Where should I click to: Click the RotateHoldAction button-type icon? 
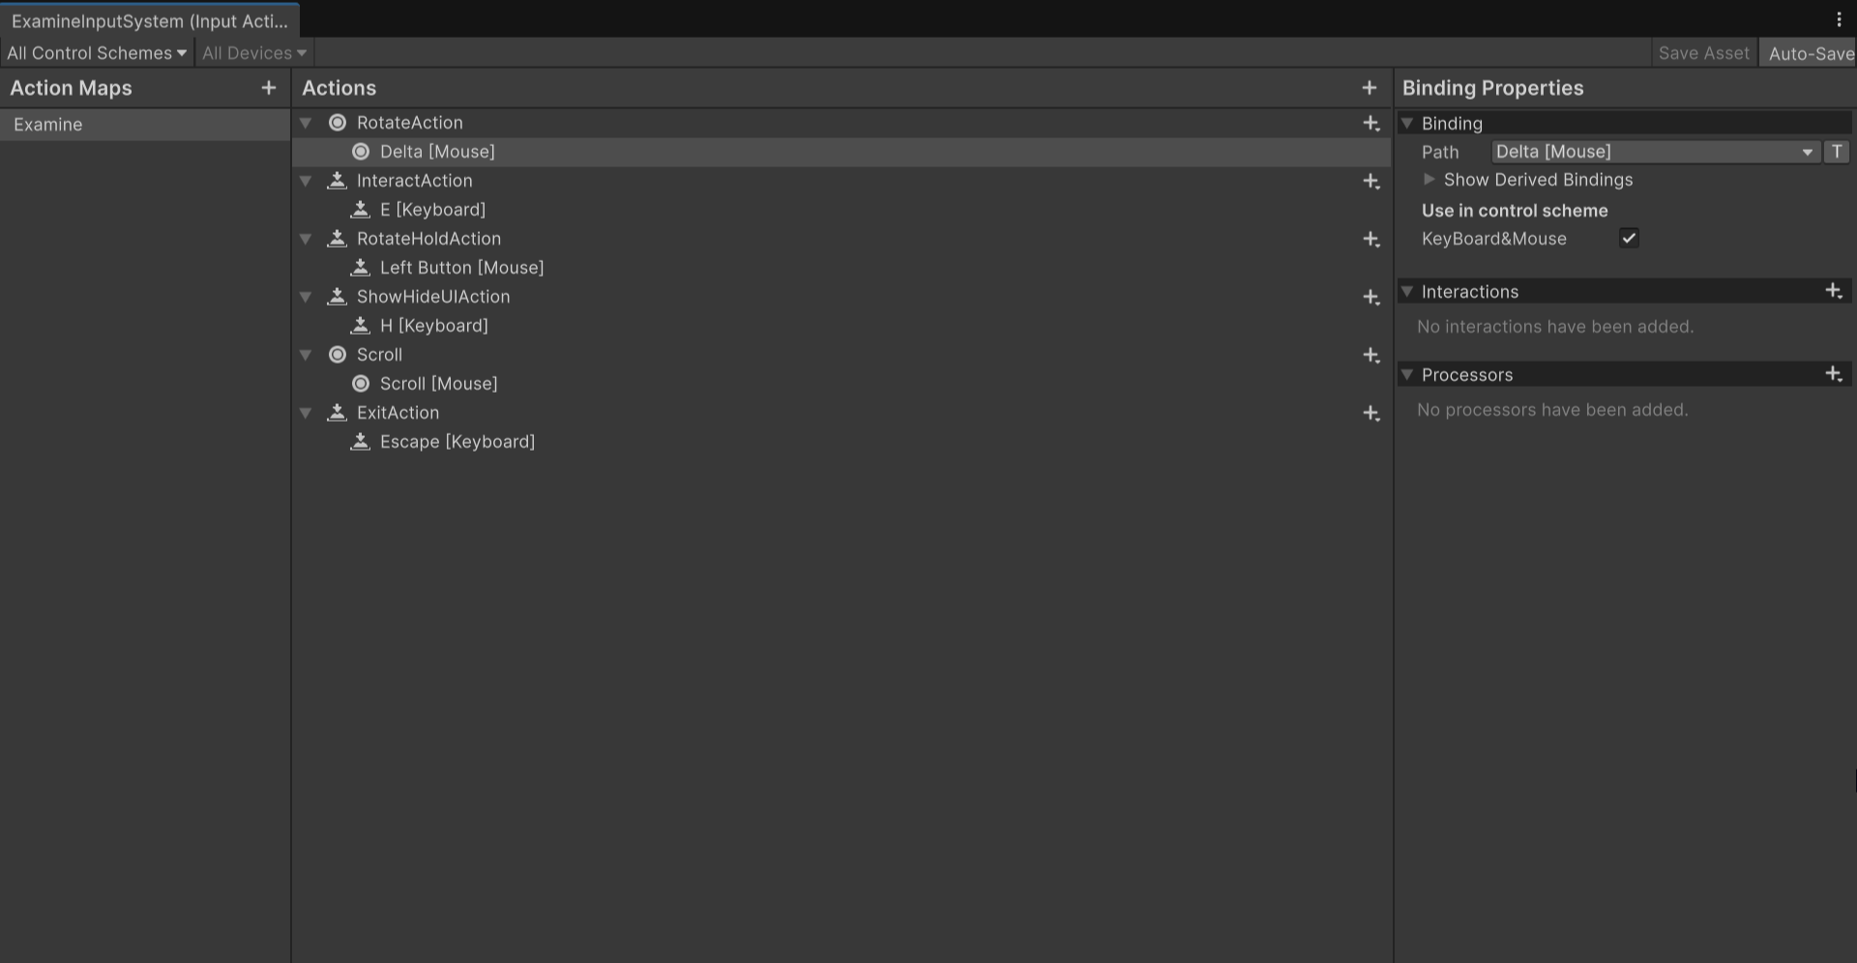point(337,238)
